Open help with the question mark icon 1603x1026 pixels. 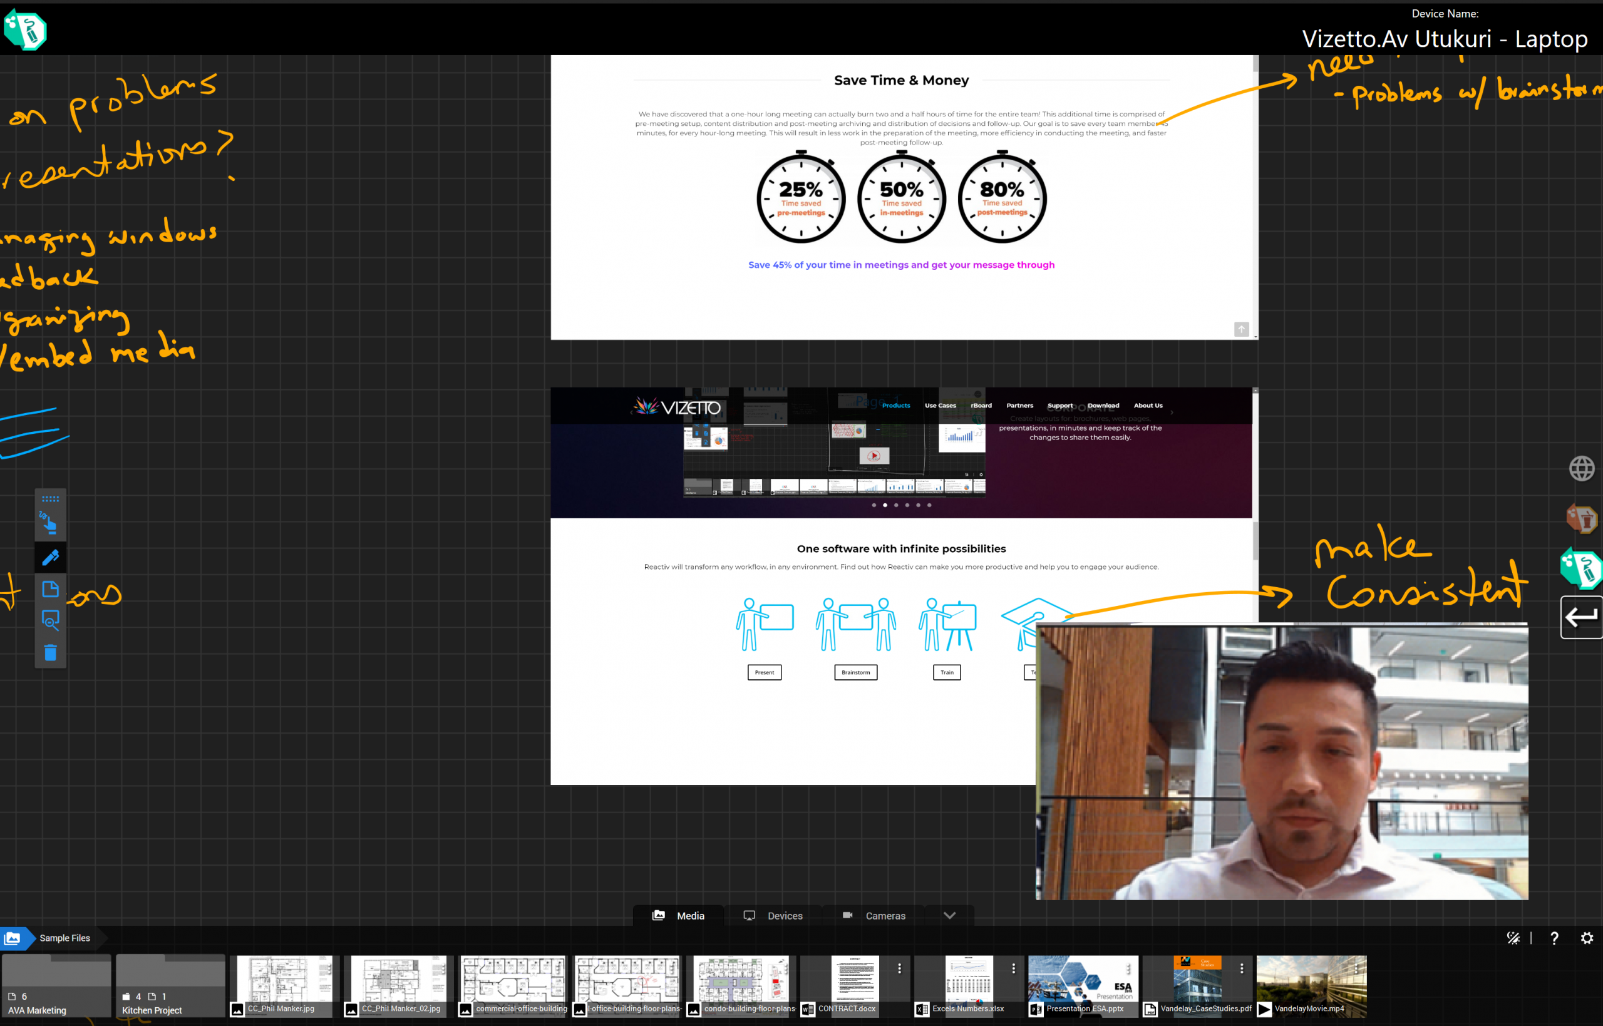1554,938
